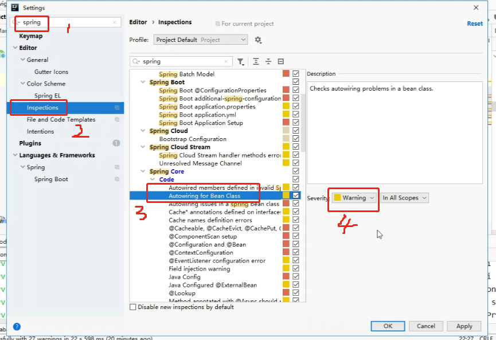Click the Plugins update count badge
This screenshot has height=340, width=496.
tap(116, 143)
